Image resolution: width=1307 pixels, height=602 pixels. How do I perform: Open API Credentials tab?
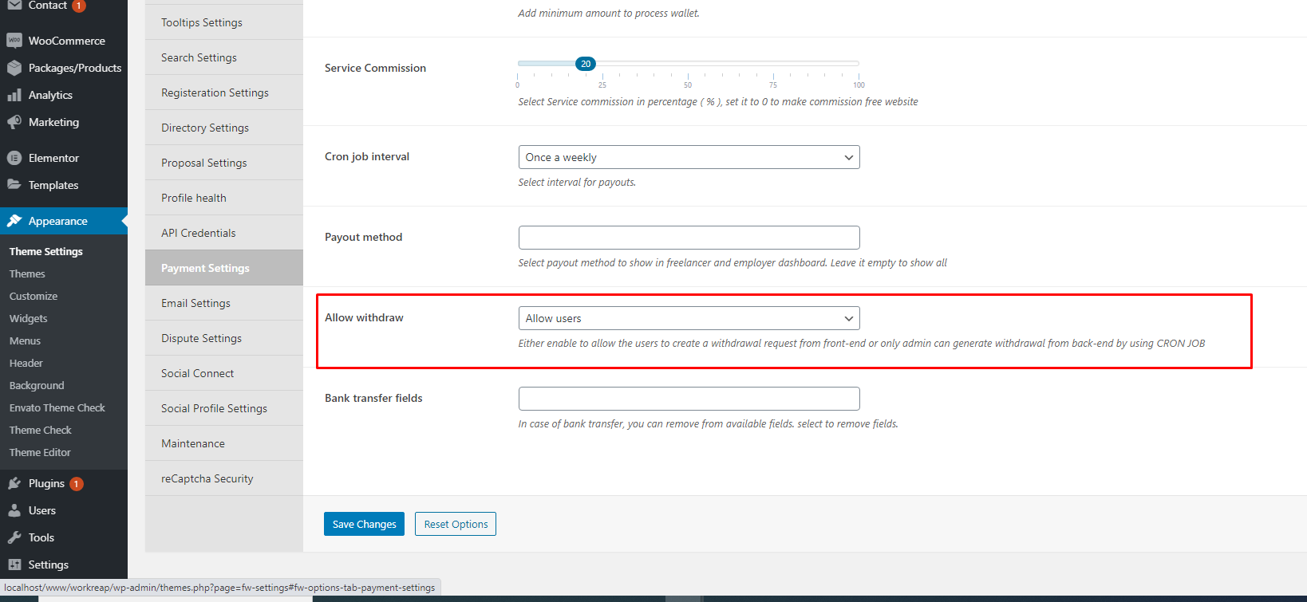pos(224,233)
